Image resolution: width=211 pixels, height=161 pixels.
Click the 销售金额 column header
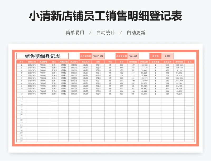(x=144, y=62)
